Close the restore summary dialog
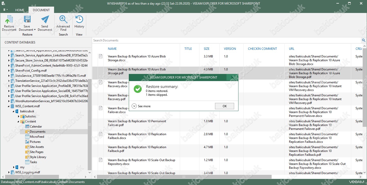The height and width of the screenshot is (185, 367). point(232,77)
